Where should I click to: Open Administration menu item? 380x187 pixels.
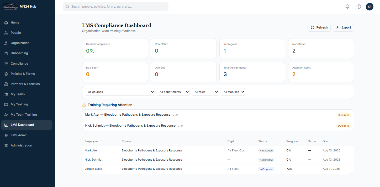point(27,145)
